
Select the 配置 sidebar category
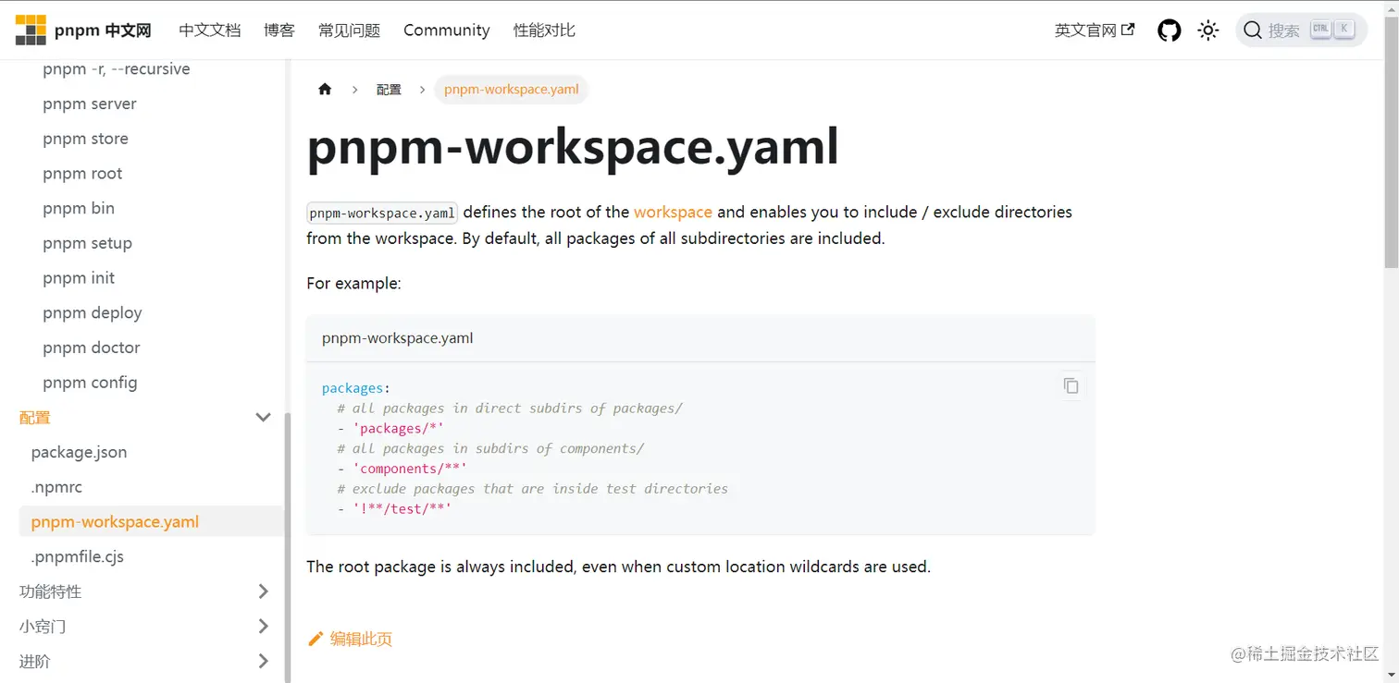(x=35, y=418)
